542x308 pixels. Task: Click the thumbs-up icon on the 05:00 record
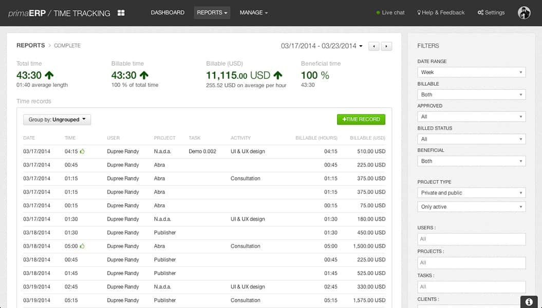click(82, 246)
